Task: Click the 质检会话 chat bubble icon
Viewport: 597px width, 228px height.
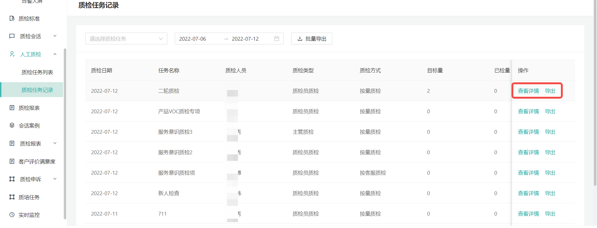Action: coord(12,36)
